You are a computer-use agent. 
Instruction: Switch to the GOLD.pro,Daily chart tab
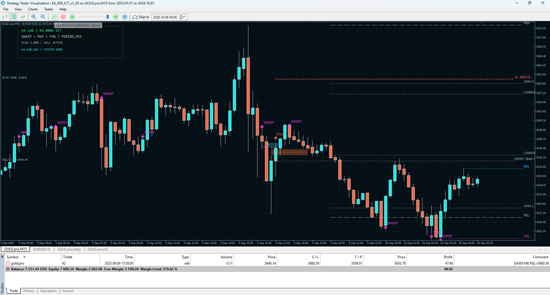point(69,249)
